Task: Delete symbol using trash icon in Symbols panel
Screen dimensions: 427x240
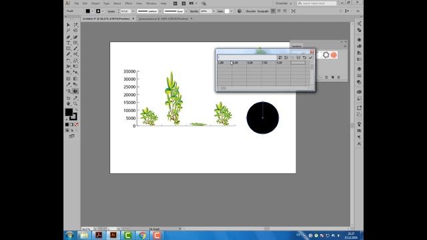Action: [x=339, y=77]
